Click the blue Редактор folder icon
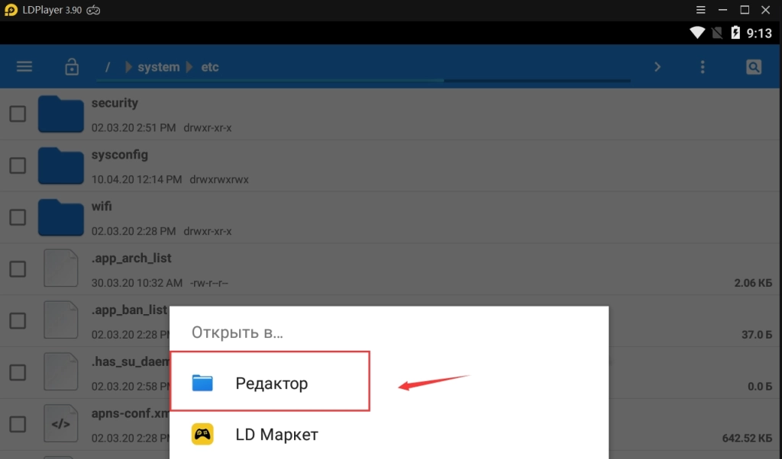The height and width of the screenshot is (459, 782). click(203, 383)
